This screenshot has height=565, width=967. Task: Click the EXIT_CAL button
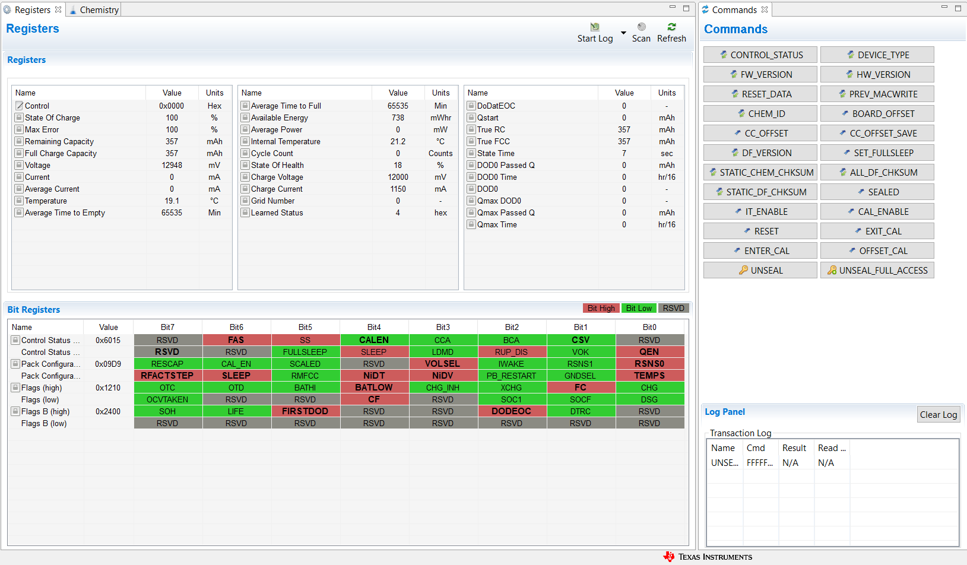pyautogui.click(x=877, y=231)
